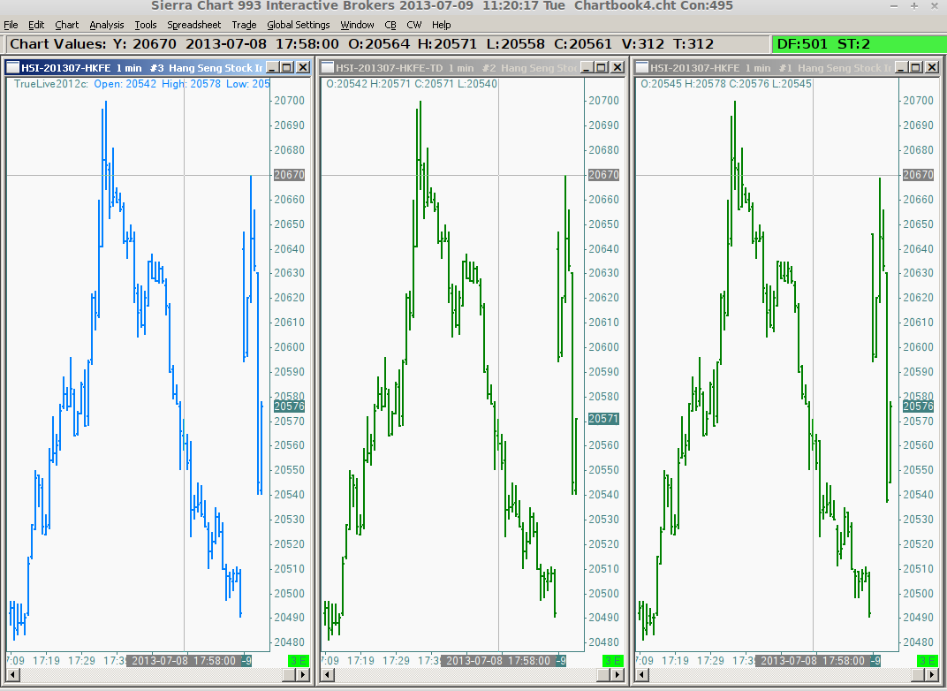947x691 pixels.
Task: Maximize the chart #3 window
Action: click(287, 67)
